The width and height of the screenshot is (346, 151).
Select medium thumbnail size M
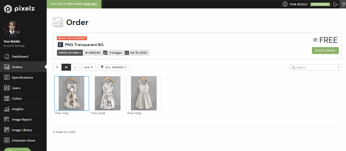66,67
